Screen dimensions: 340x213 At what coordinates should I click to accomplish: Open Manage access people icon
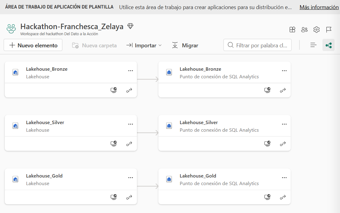pyautogui.click(x=304, y=29)
